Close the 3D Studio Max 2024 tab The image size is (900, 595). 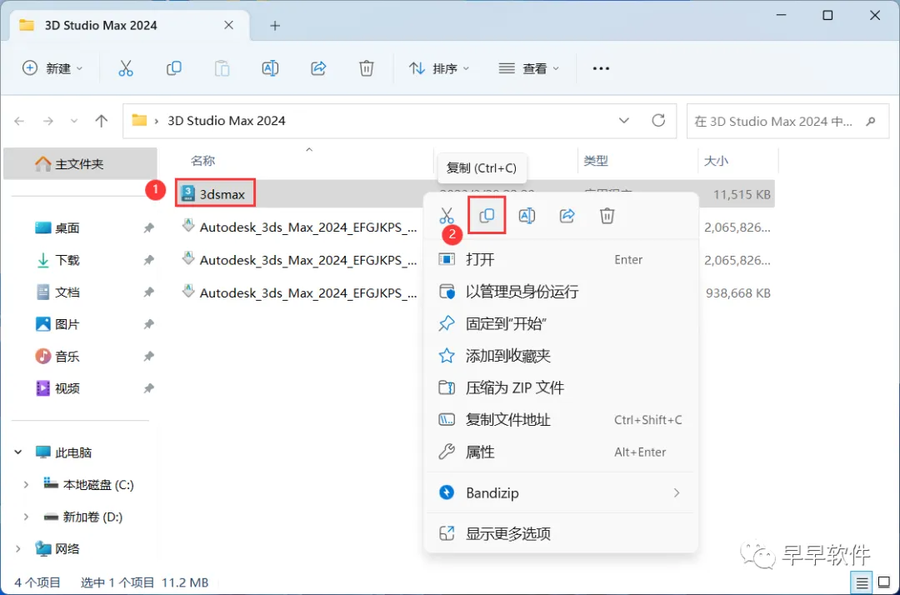tap(228, 25)
